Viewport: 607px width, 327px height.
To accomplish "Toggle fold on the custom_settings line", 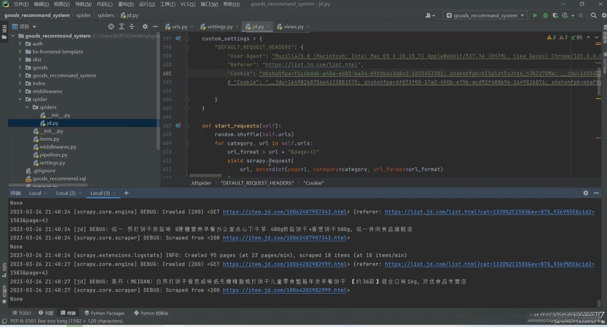I will click(187, 39).
